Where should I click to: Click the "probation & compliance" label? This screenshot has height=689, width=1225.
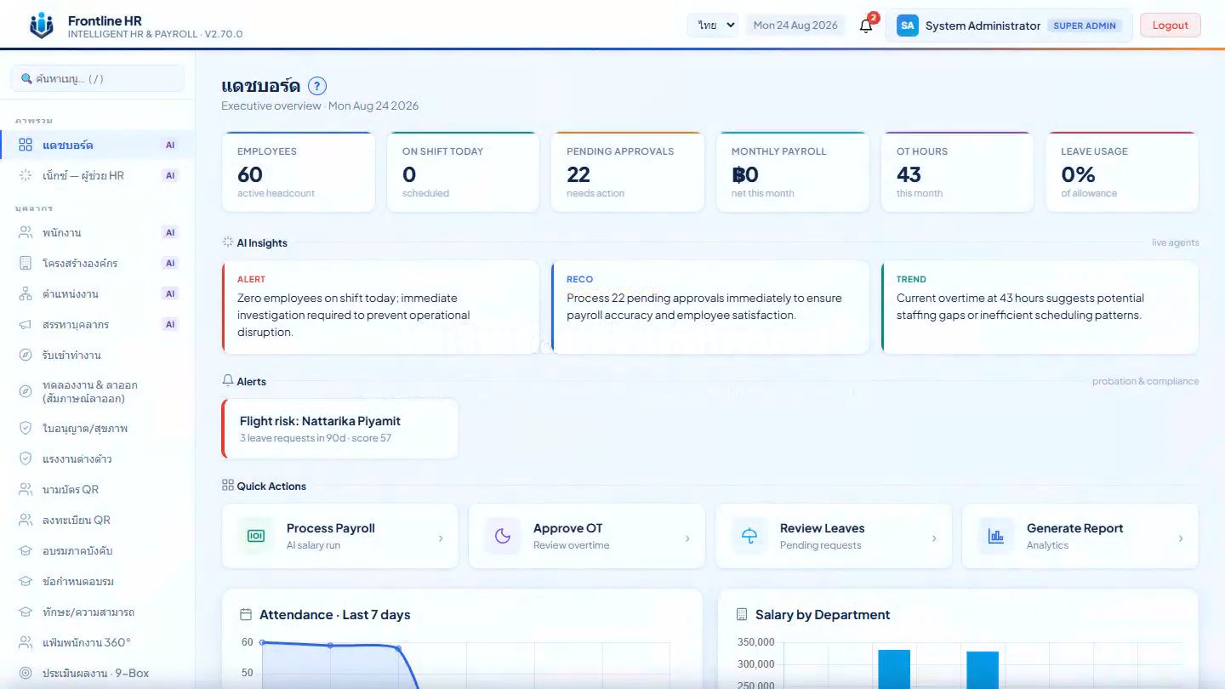pos(1146,381)
